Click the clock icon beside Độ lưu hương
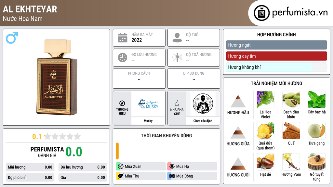 tap(123, 57)
